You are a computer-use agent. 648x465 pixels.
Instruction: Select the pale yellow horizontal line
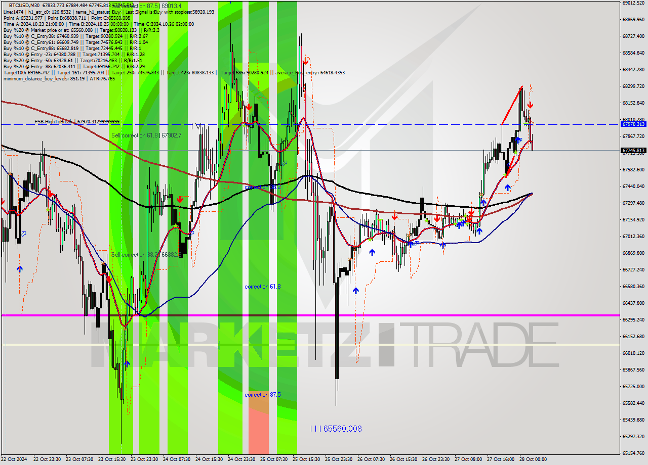310,345
